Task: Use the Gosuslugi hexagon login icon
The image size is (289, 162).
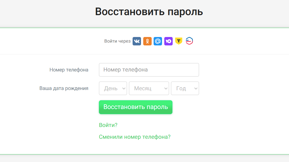Action: 189,41
